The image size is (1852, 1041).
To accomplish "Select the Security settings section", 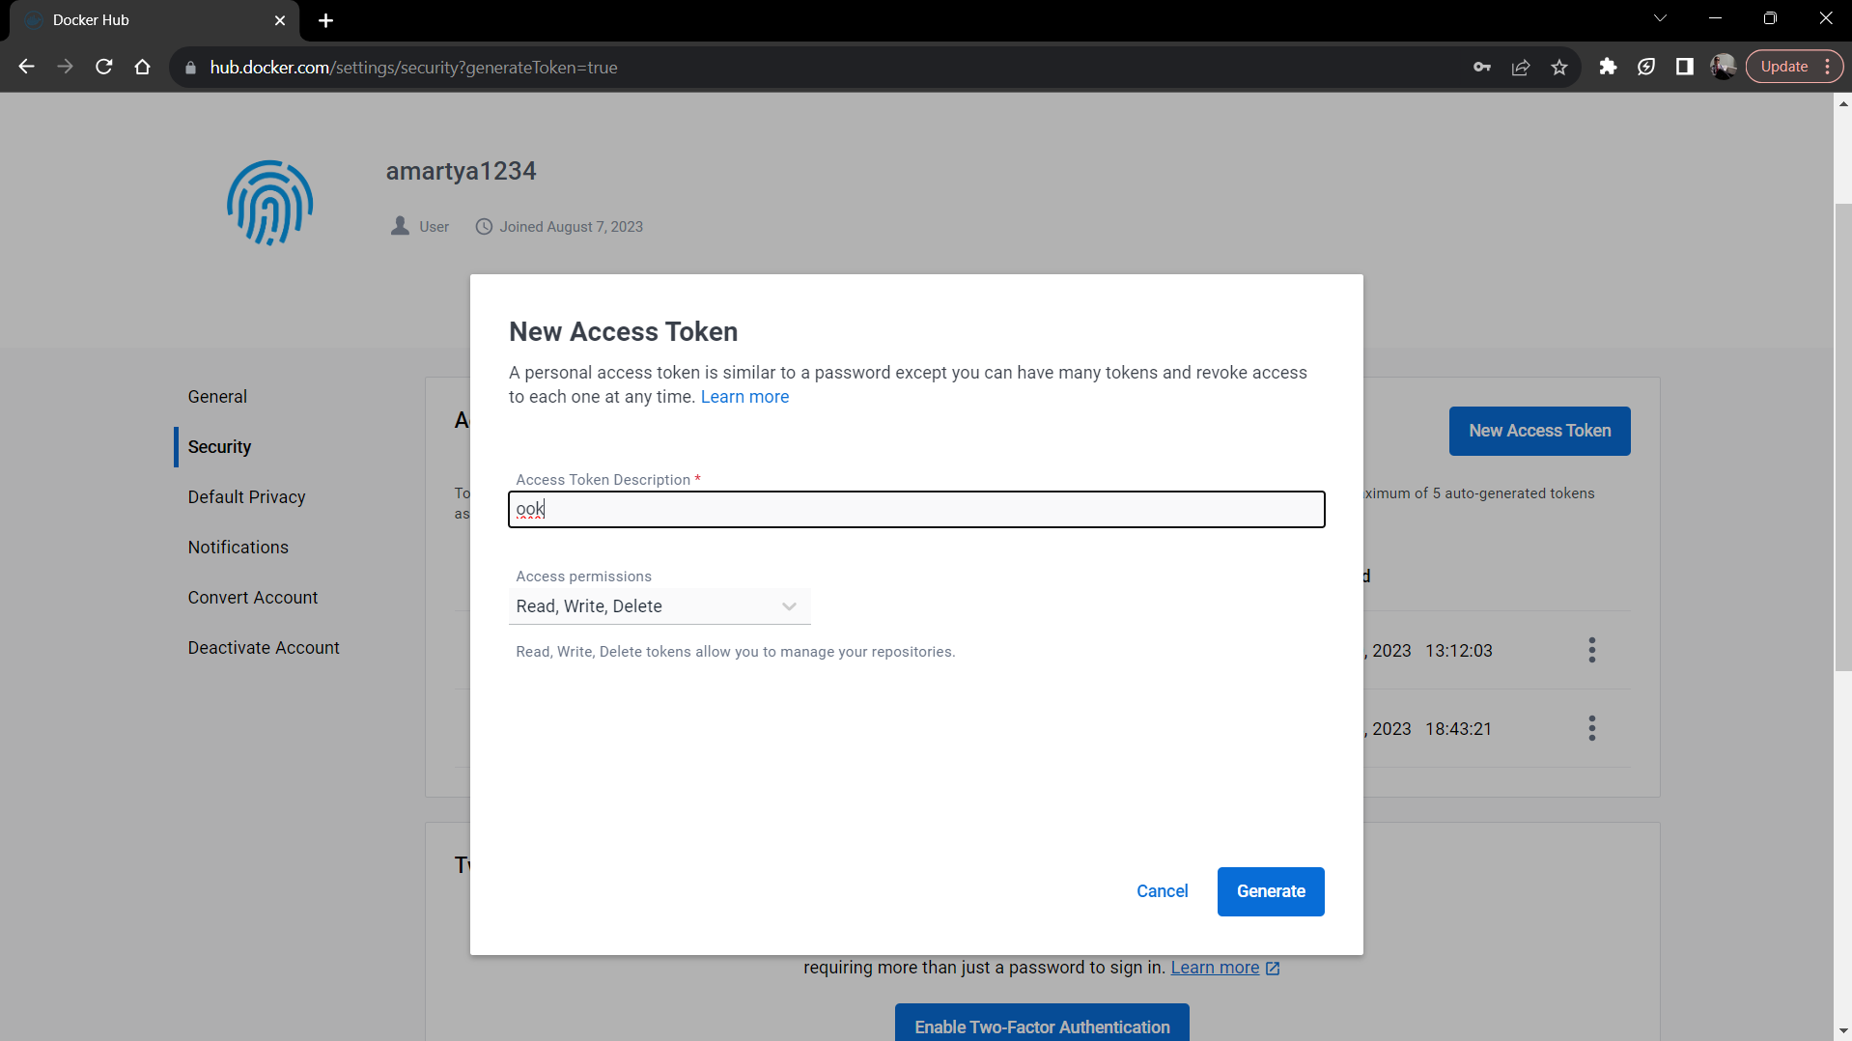I will [219, 447].
